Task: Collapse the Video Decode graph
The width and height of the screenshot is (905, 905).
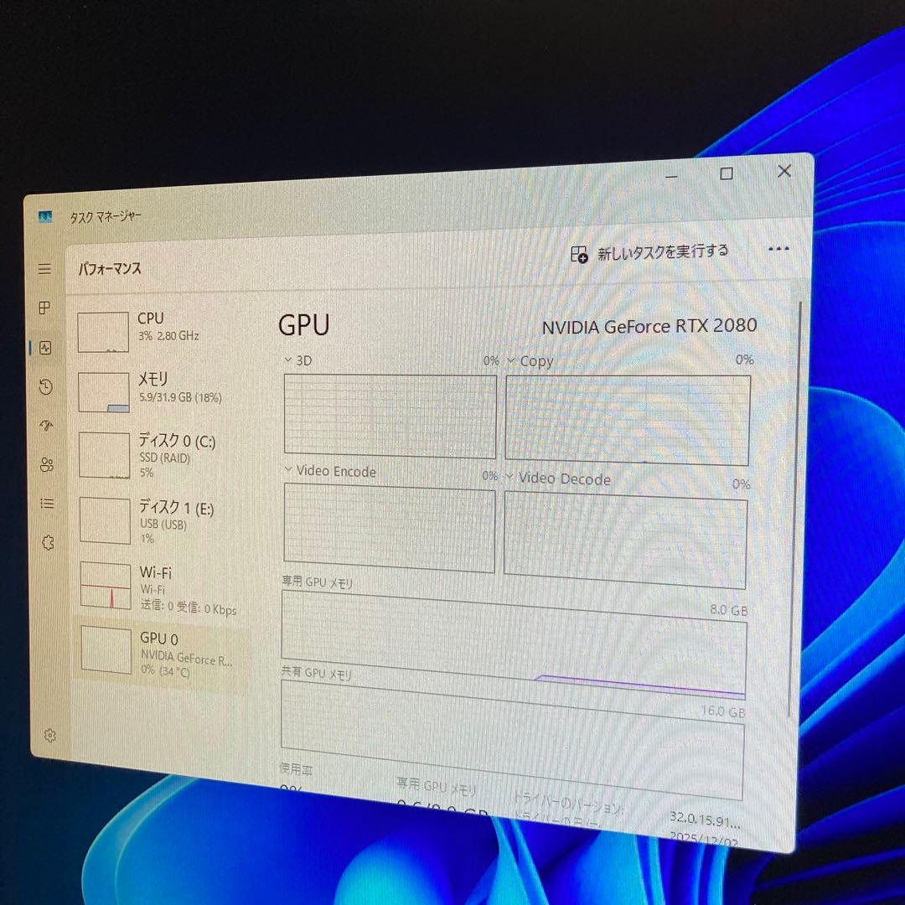Action: (511, 479)
